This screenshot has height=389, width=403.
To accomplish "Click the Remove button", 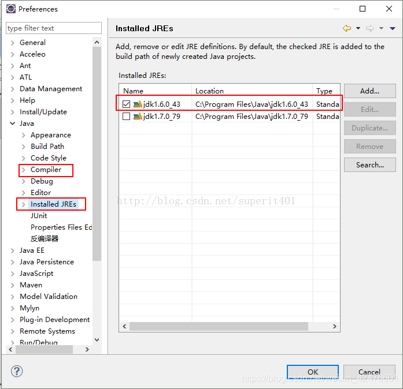I will coord(369,146).
